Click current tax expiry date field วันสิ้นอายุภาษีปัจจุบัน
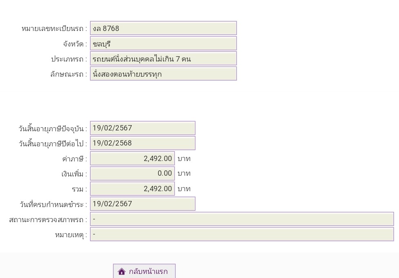Viewport: 399px width, 278px height. [143, 128]
